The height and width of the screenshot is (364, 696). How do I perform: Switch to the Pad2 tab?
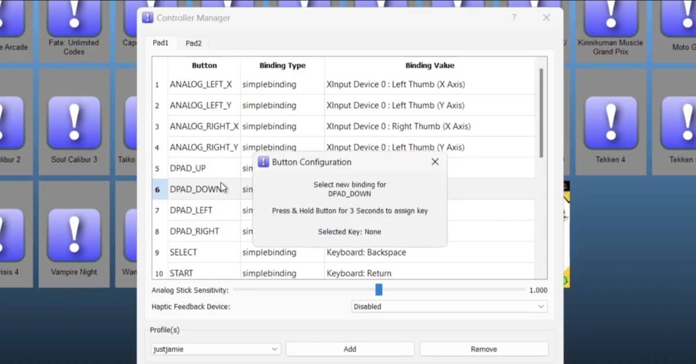click(x=194, y=43)
